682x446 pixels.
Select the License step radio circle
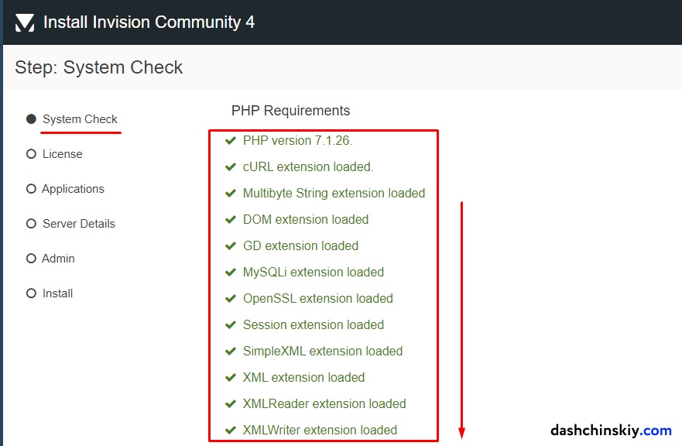coord(31,153)
